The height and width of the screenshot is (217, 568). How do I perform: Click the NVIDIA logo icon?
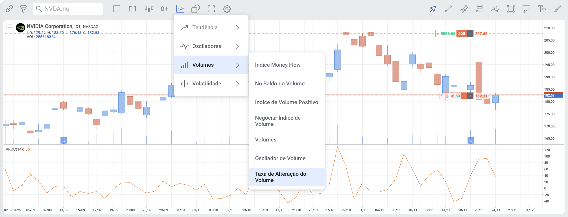pos(21,28)
